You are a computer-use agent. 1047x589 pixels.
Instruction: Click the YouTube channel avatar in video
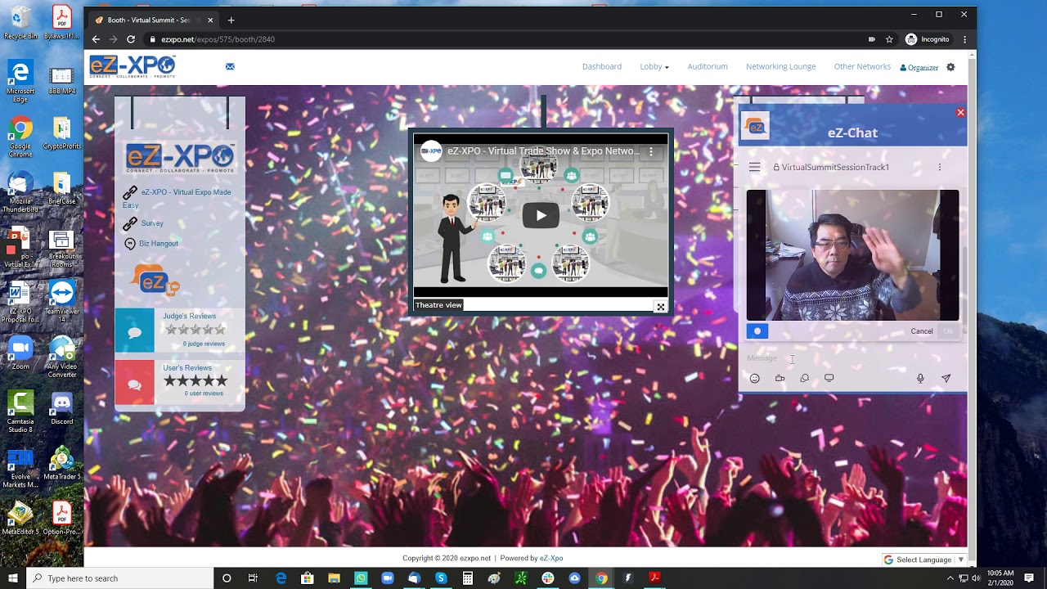(431, 151)
